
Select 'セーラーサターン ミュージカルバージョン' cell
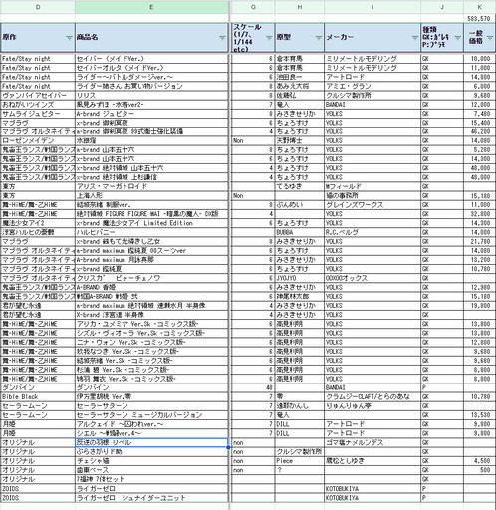pos(151,415)
